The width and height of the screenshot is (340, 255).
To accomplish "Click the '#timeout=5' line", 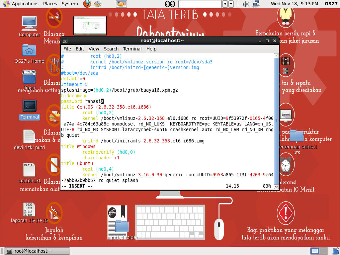I will [74, 84].
